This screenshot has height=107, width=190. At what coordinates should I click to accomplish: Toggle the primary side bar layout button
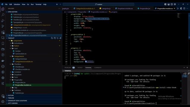165,4
